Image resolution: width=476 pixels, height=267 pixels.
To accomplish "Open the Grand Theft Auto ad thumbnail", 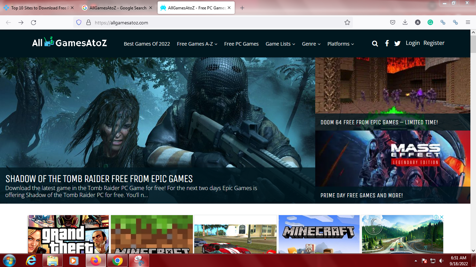I will (x=68, y=234).
